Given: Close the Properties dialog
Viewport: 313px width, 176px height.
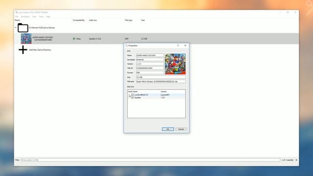Looking at the screenshot, I should point(185,45).
